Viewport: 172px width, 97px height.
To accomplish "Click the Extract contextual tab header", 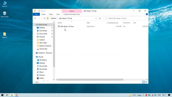I will [x=72, y=11].
